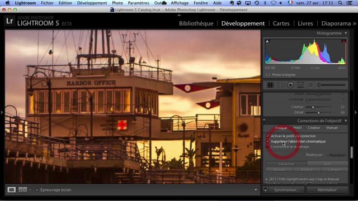358x201 pixels.
Task: Select the Loupe view mode icon
Action: (11, 190)
